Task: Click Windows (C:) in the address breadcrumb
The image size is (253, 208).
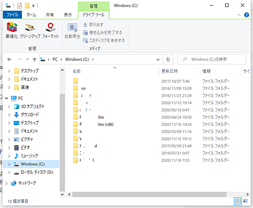Action: click(x=77, y=59)
